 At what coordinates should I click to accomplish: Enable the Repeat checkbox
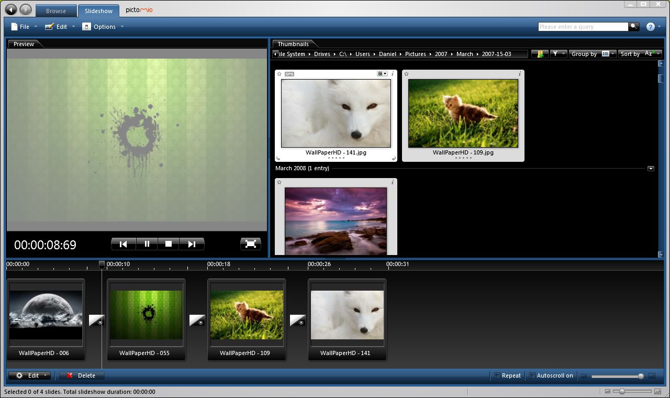[497, 375]
